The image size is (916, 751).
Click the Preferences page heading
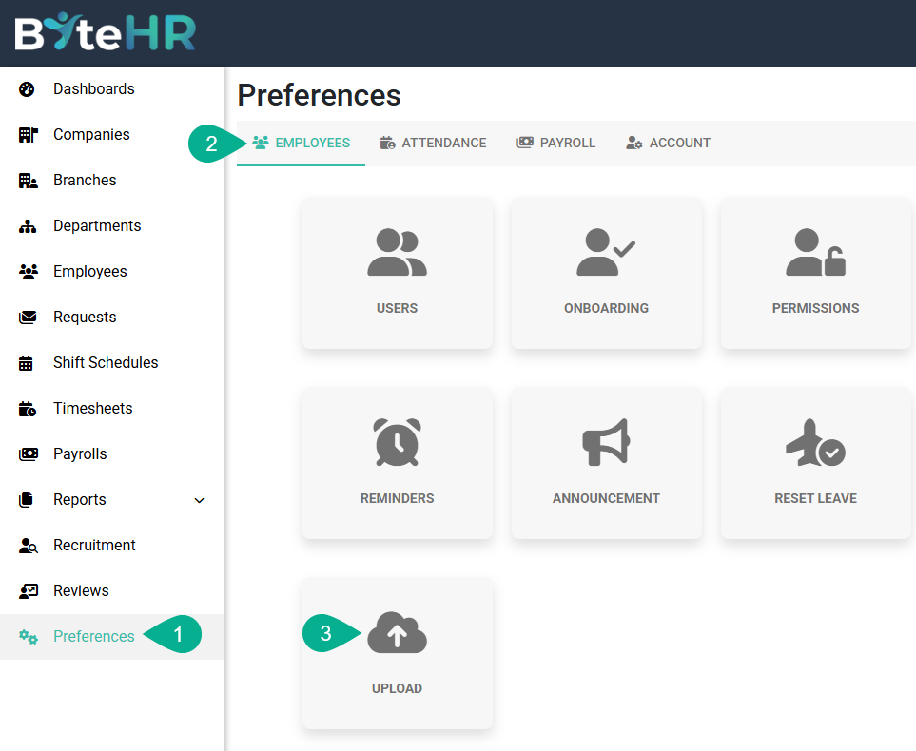pos(319,95)
